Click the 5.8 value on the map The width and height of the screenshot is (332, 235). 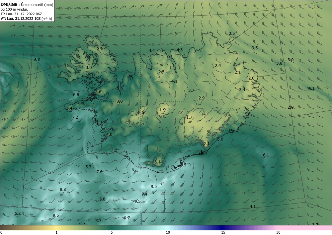102,199
